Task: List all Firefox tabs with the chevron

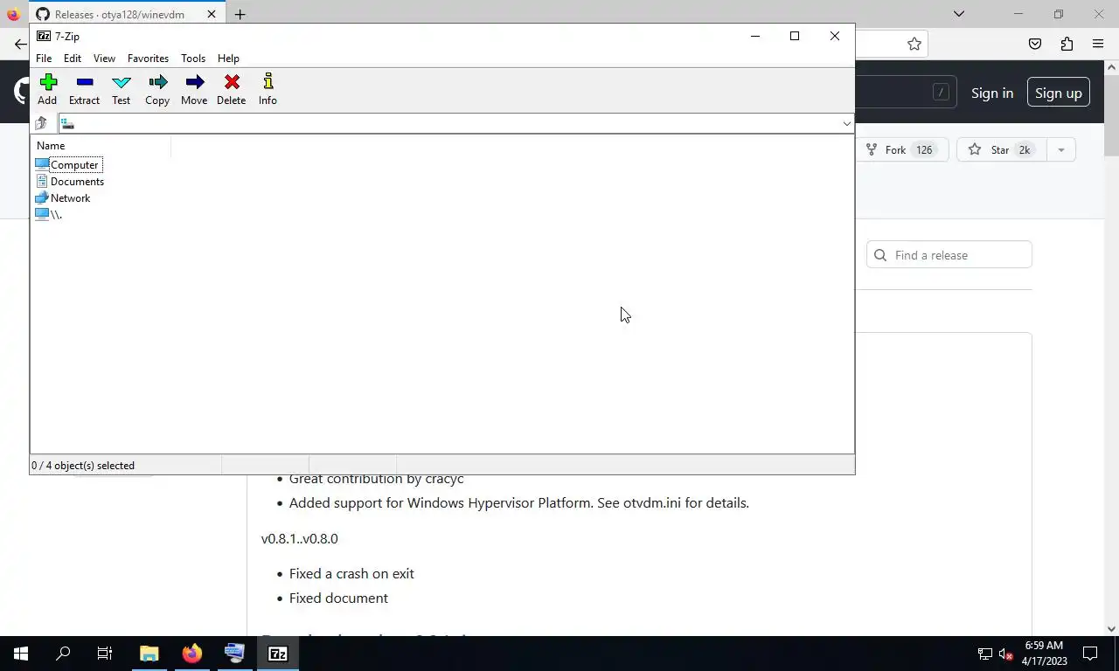Action: [959, 14]
